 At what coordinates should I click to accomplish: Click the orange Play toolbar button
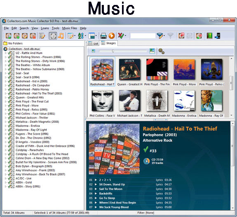[x=112, y=36]
